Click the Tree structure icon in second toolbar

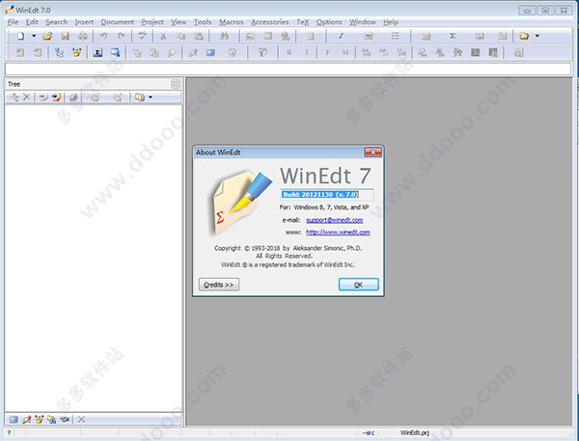tap(59, 53)
